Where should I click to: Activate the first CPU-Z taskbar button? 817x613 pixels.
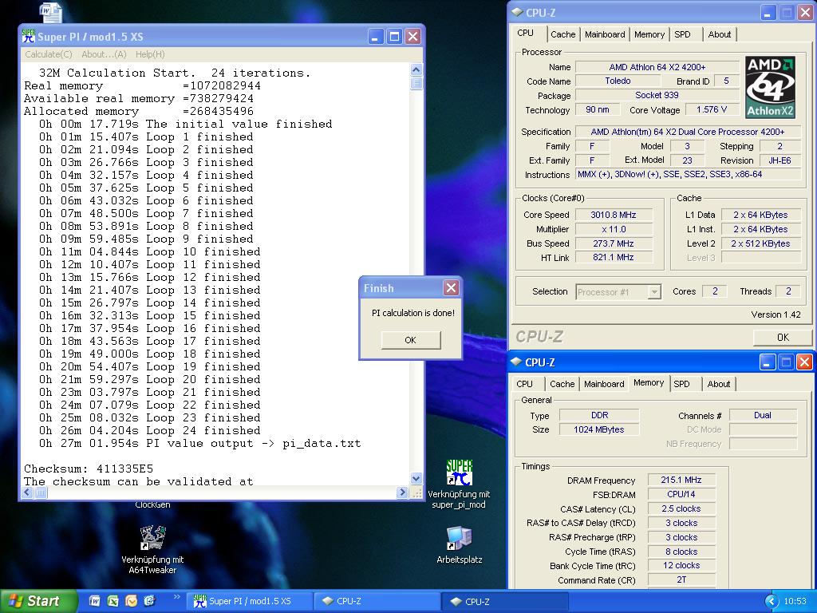pyautogui.click(x=377, y=601)
